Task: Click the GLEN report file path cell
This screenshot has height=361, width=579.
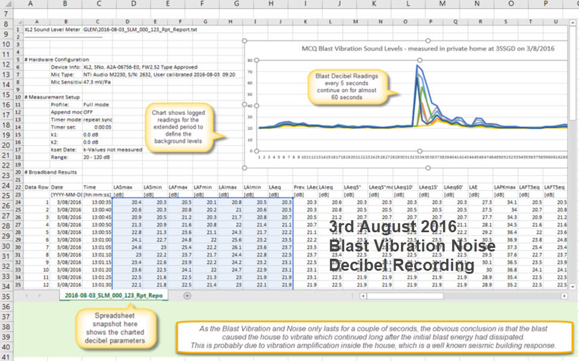Action: [140, 29]
